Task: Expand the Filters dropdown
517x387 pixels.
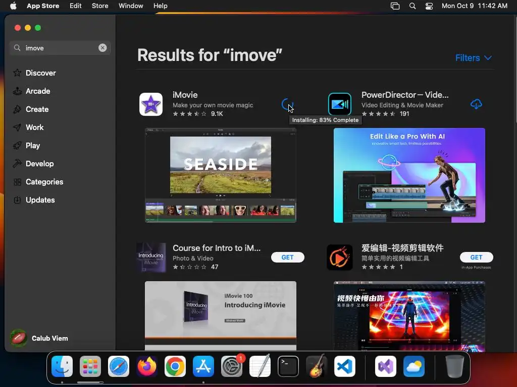Action: click(x=474, y=58)
